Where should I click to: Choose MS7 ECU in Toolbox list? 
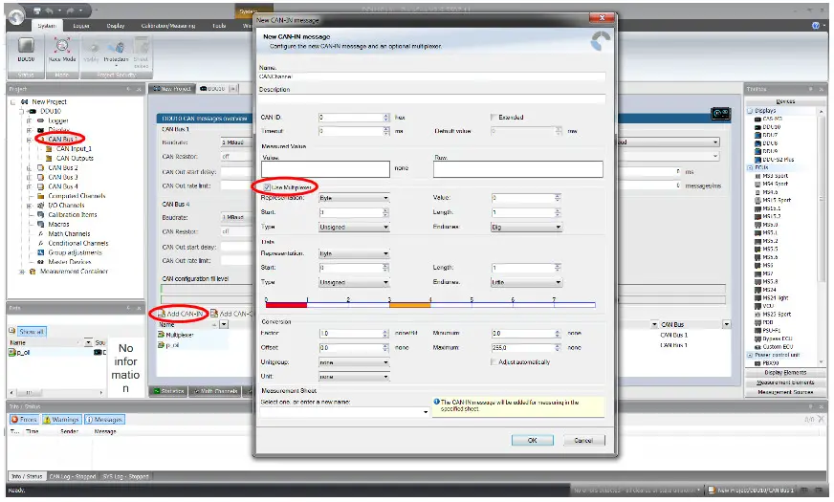point(768,273)
